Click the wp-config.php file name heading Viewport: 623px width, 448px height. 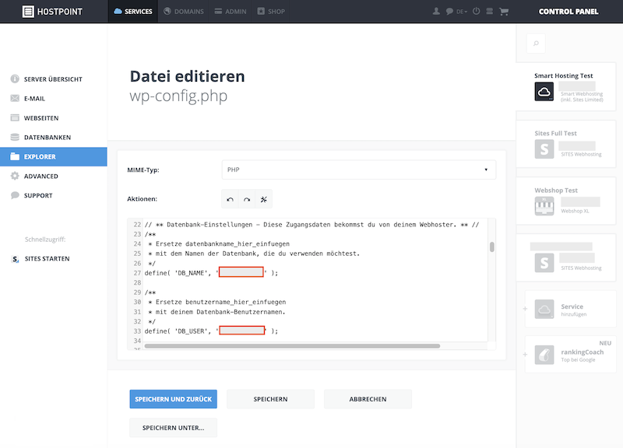[178, 96]
